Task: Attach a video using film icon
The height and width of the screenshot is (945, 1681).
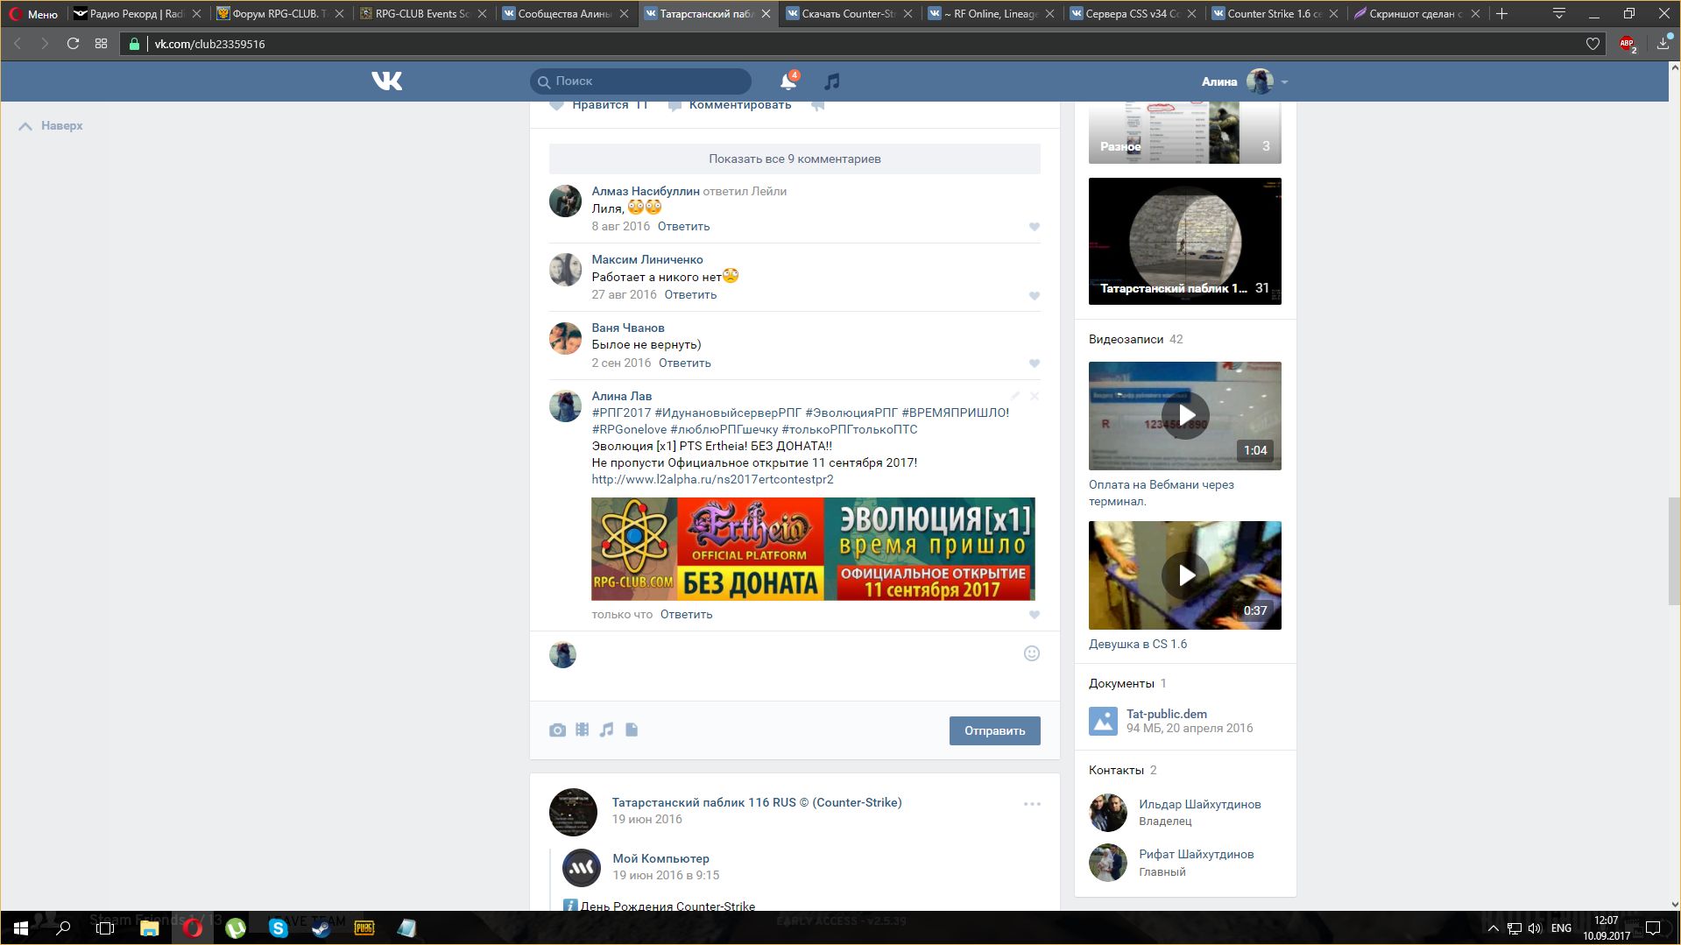Action: click(x=582, y=730)
